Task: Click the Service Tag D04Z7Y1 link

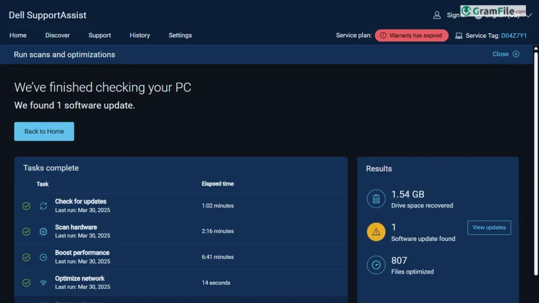Action: pyautogui.click(x=514, y=35)
